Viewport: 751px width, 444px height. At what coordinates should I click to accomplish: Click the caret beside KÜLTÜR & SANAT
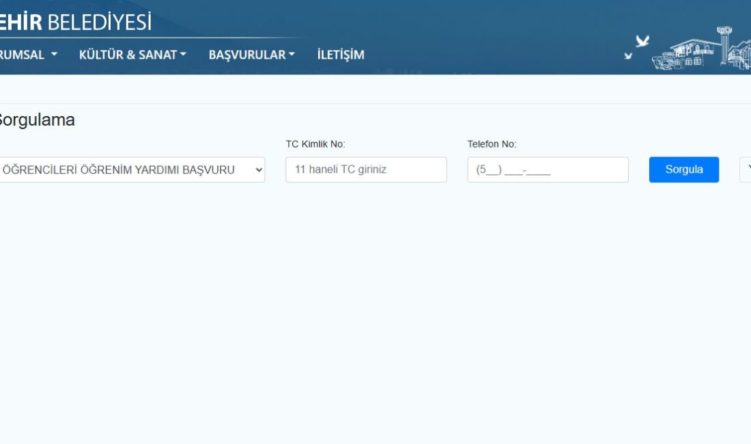tap(182, 53)
